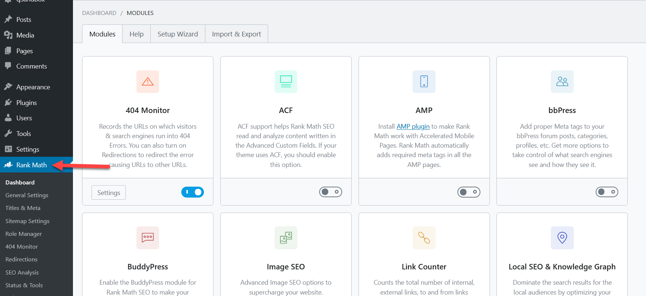Click the Media icon in sidebar
The height and width of the screenshot is (296, 646).
[8, 35]
